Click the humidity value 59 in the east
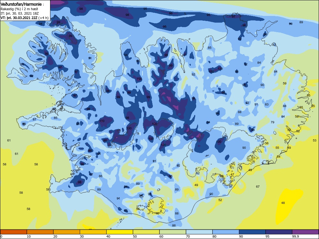The width and height of the screenshot is (319, 239). [x=285, y=83]
